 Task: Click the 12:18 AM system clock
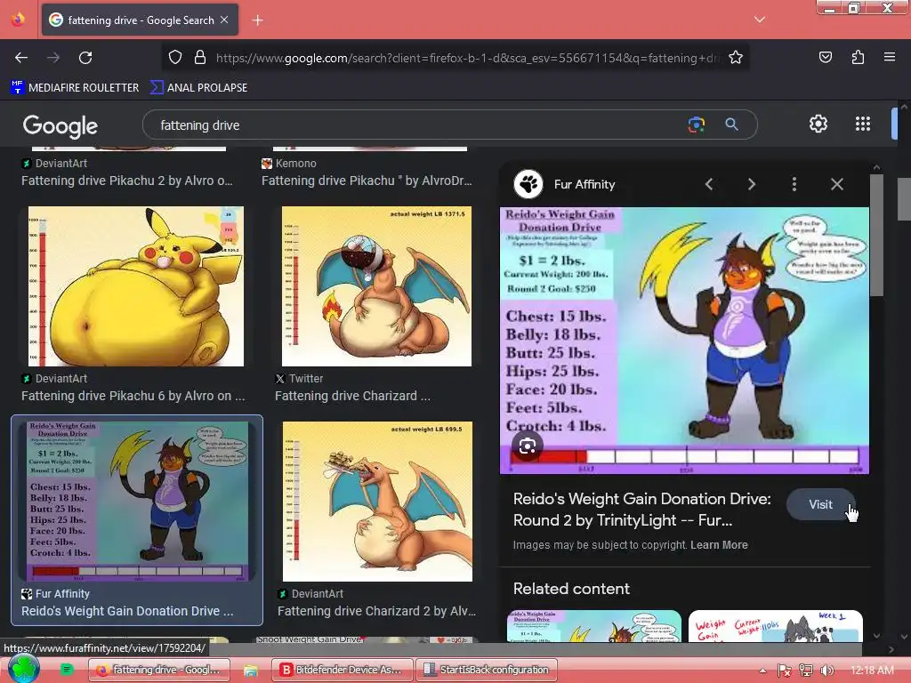872,671
